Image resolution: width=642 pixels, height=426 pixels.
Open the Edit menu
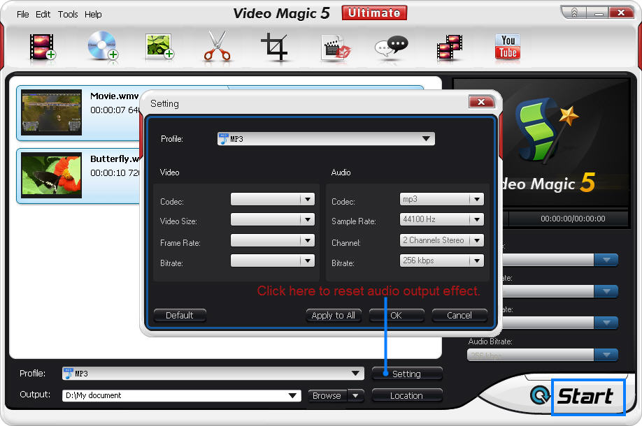(43, 14)
